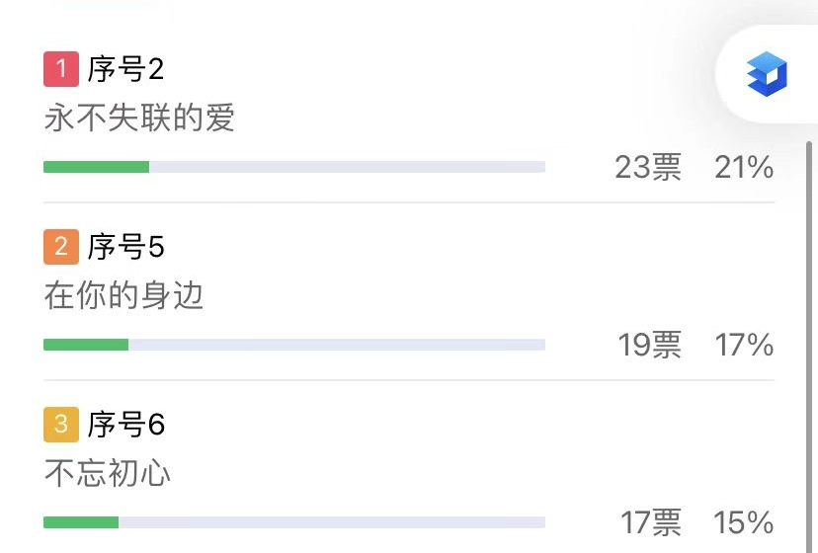Click the 19票 vote count
The width and height of the screenshot is (818, 553).
click(649, 346)
